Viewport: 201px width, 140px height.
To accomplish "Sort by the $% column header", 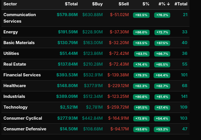I will coord(146,4).
